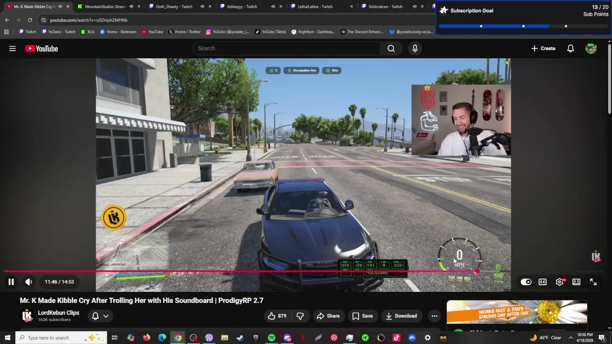612x344 pixels.
Task: Mute the video volume
Action: (x=29, y=282)
